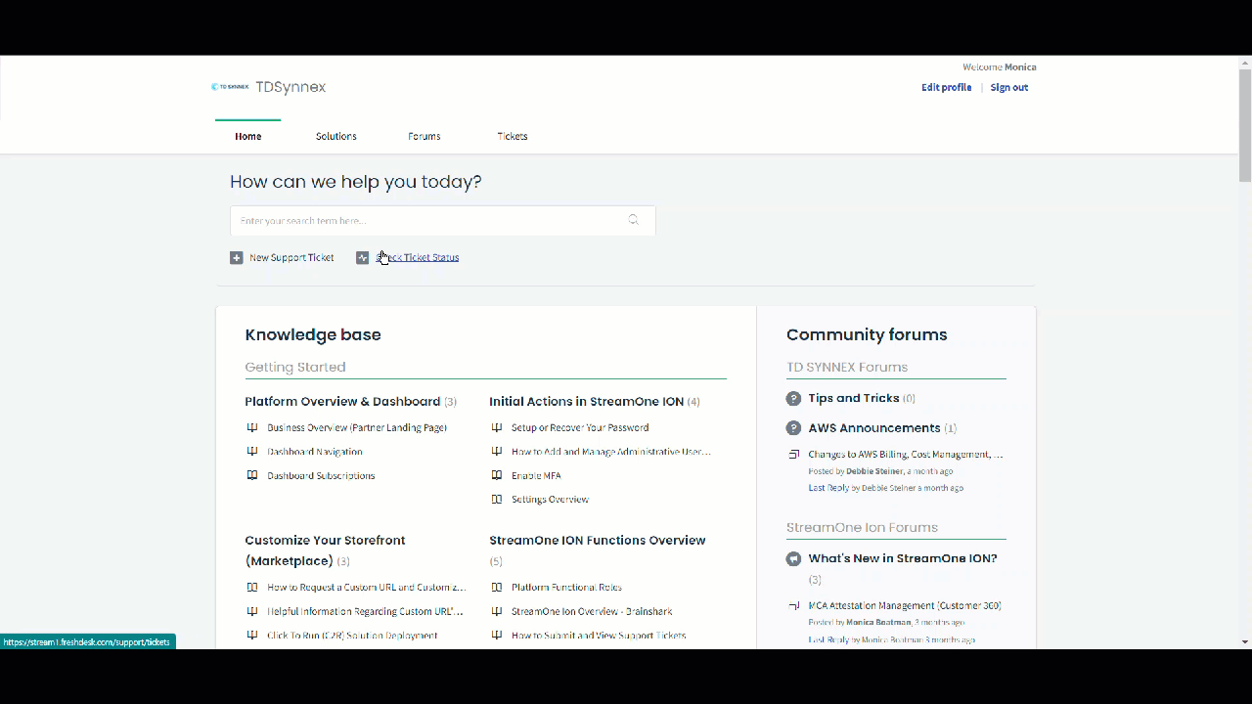
Task: Open the Dashboard Navigation article
Action: (x=315, y=452)
